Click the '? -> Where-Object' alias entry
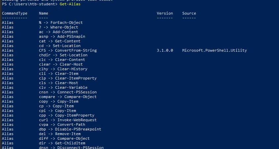Screen dimensions: 279x149 pos(58,27)
